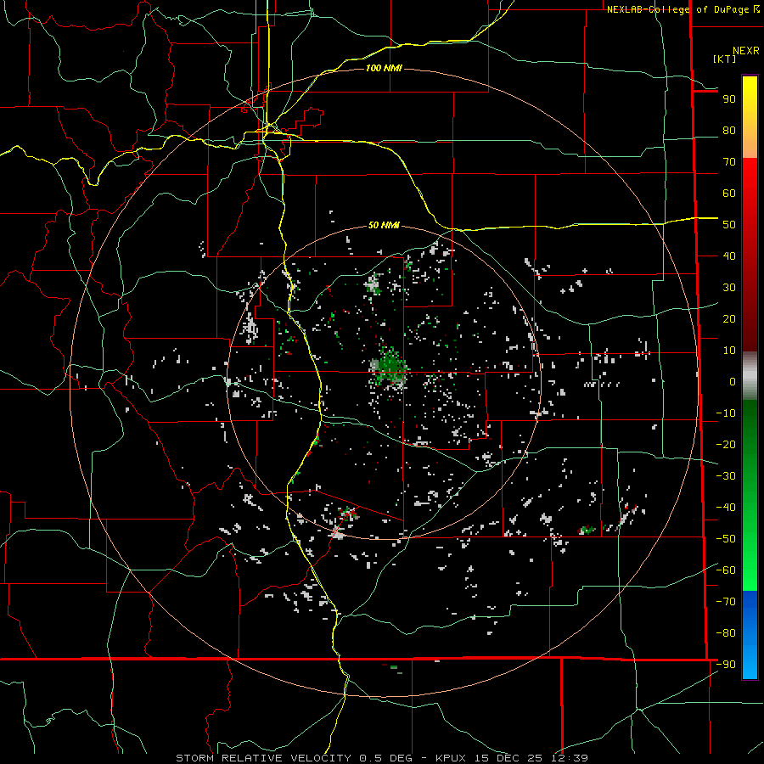Select the 70 value on the velocity scale
The height and width of the screenshot is (764, 764).
click(x=729, y=162)
